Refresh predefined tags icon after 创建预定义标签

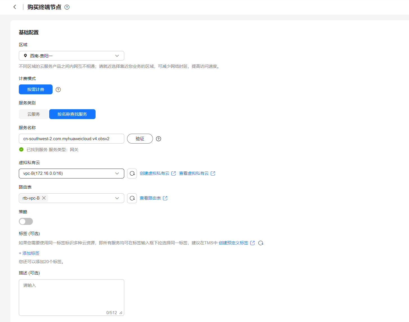(x=261, y=243)
